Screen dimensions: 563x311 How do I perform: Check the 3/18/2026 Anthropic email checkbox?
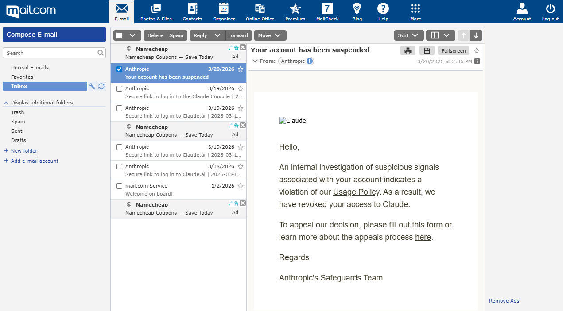coord(119,166)
